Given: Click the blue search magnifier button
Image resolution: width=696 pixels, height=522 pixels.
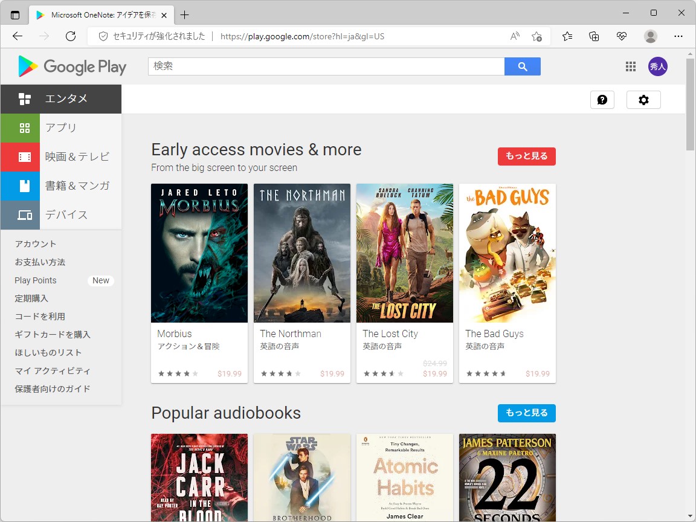Looking at the screenshot, I should point(523,66).
